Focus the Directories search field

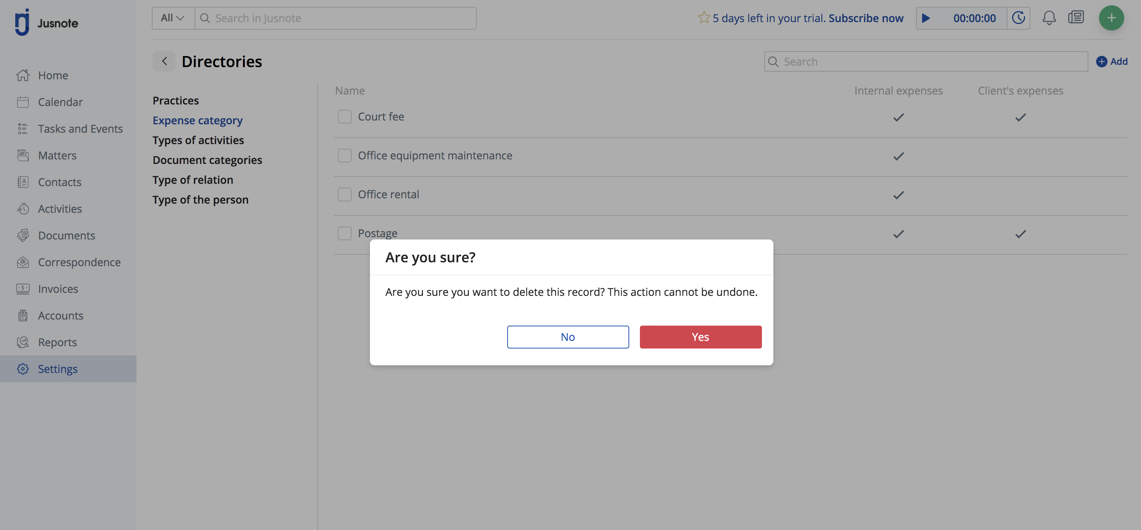[926, 61]
